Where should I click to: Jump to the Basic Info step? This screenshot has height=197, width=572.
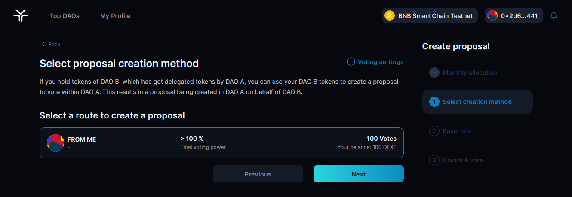[x=457, y=131]
